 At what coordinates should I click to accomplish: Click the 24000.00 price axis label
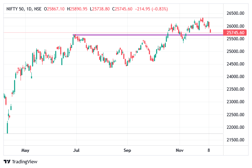236,77
